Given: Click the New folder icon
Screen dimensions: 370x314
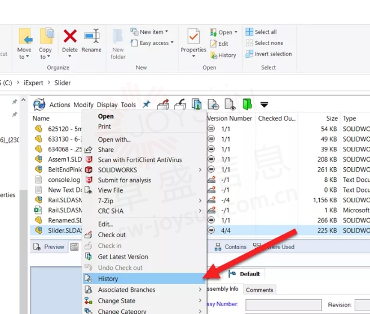Looking at the screenshot, I should pyautogui.click(x=118, y=37).
